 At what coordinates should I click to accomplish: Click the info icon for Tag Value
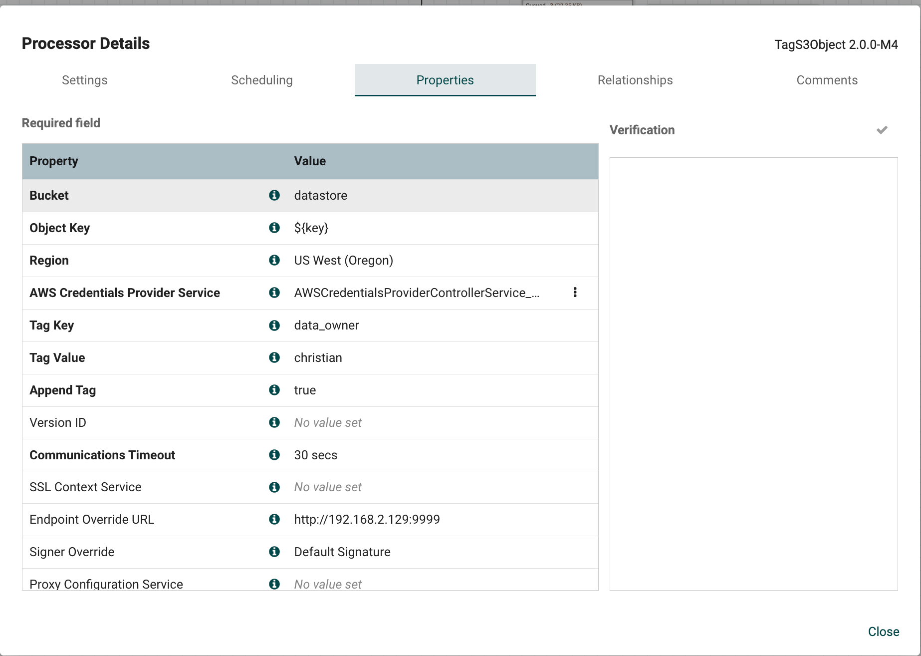[x=274, y=357]
